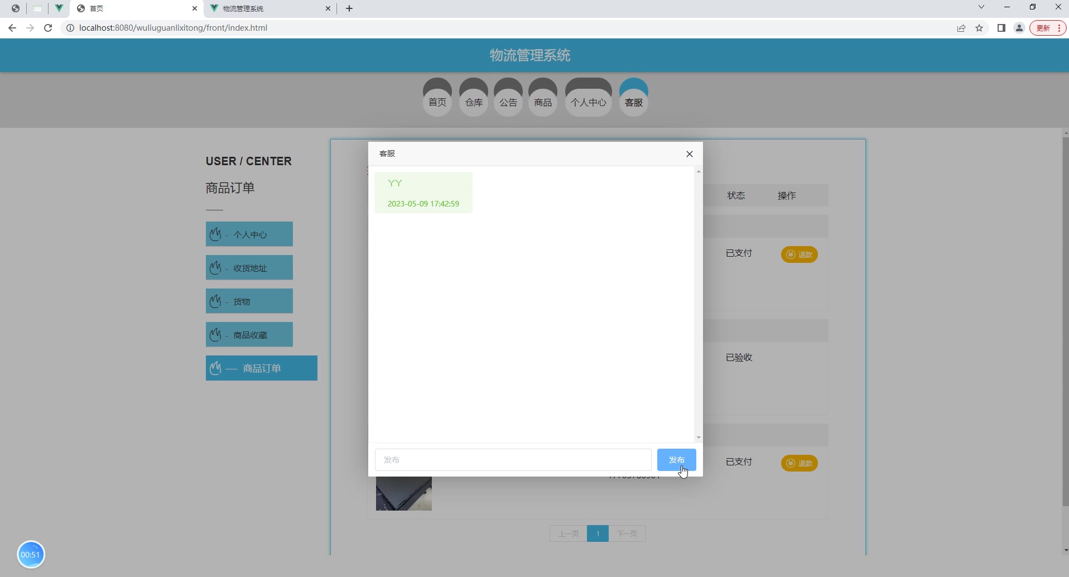Click the flame icon beside 货物

point(215,301)
